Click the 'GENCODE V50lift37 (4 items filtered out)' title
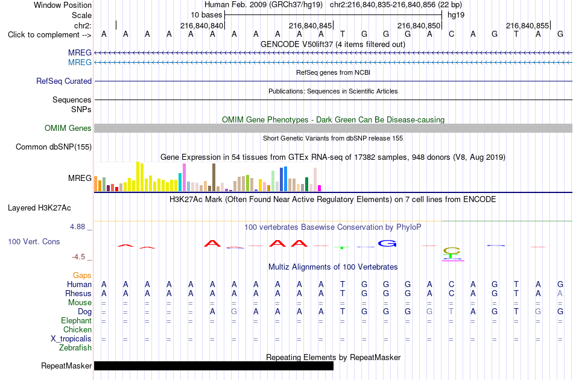 [x=333, y=44]
